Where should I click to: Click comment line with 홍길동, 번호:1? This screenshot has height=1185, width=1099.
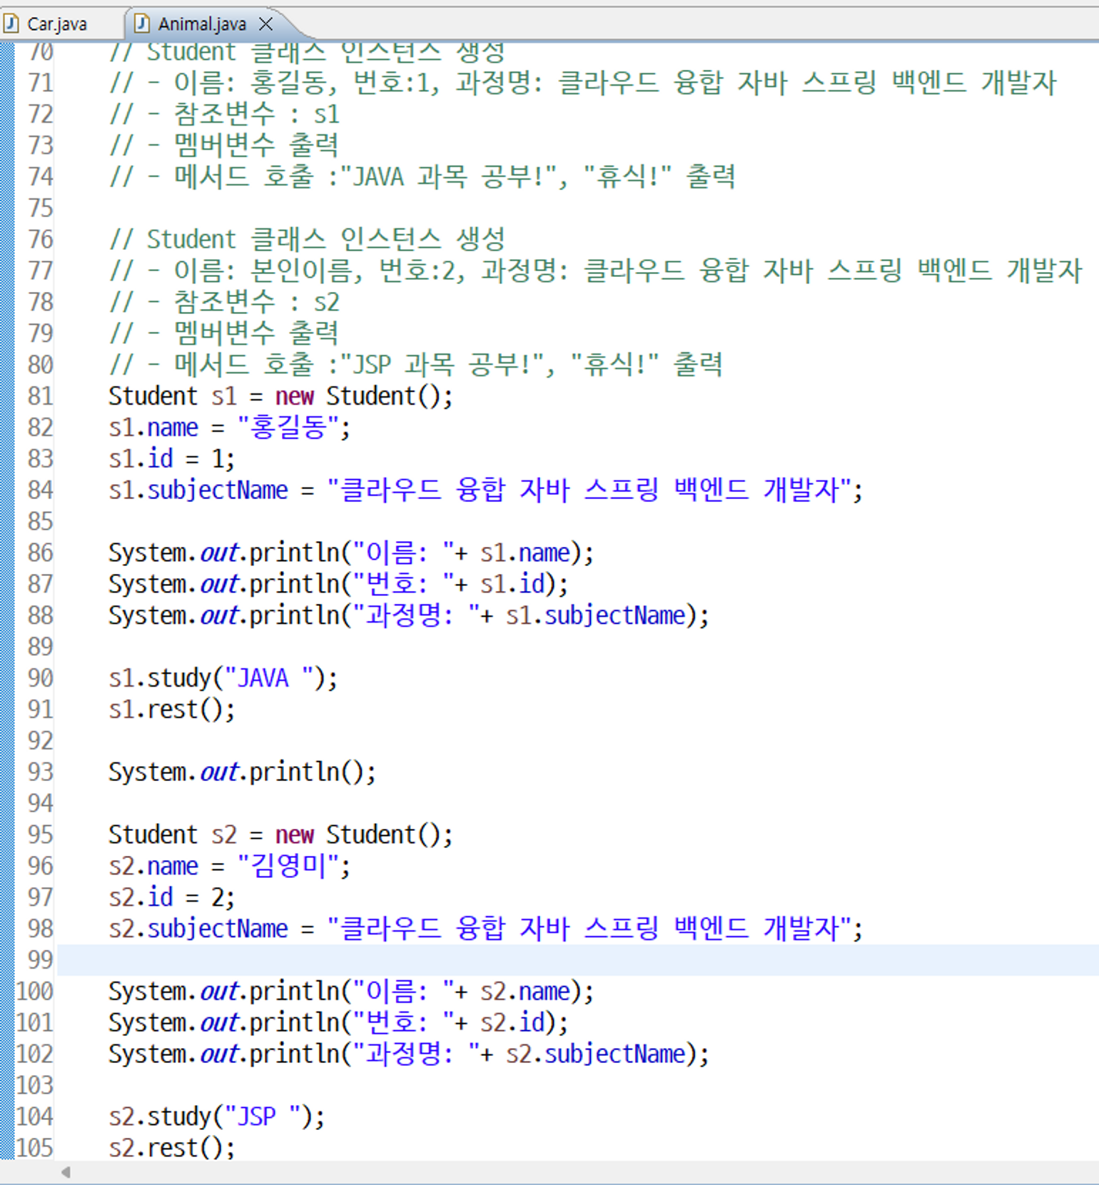(x=582, y=83)
